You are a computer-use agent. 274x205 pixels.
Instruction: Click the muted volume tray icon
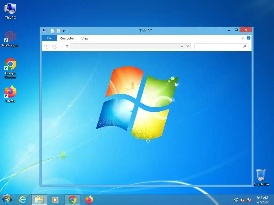[x=242, y=200]
